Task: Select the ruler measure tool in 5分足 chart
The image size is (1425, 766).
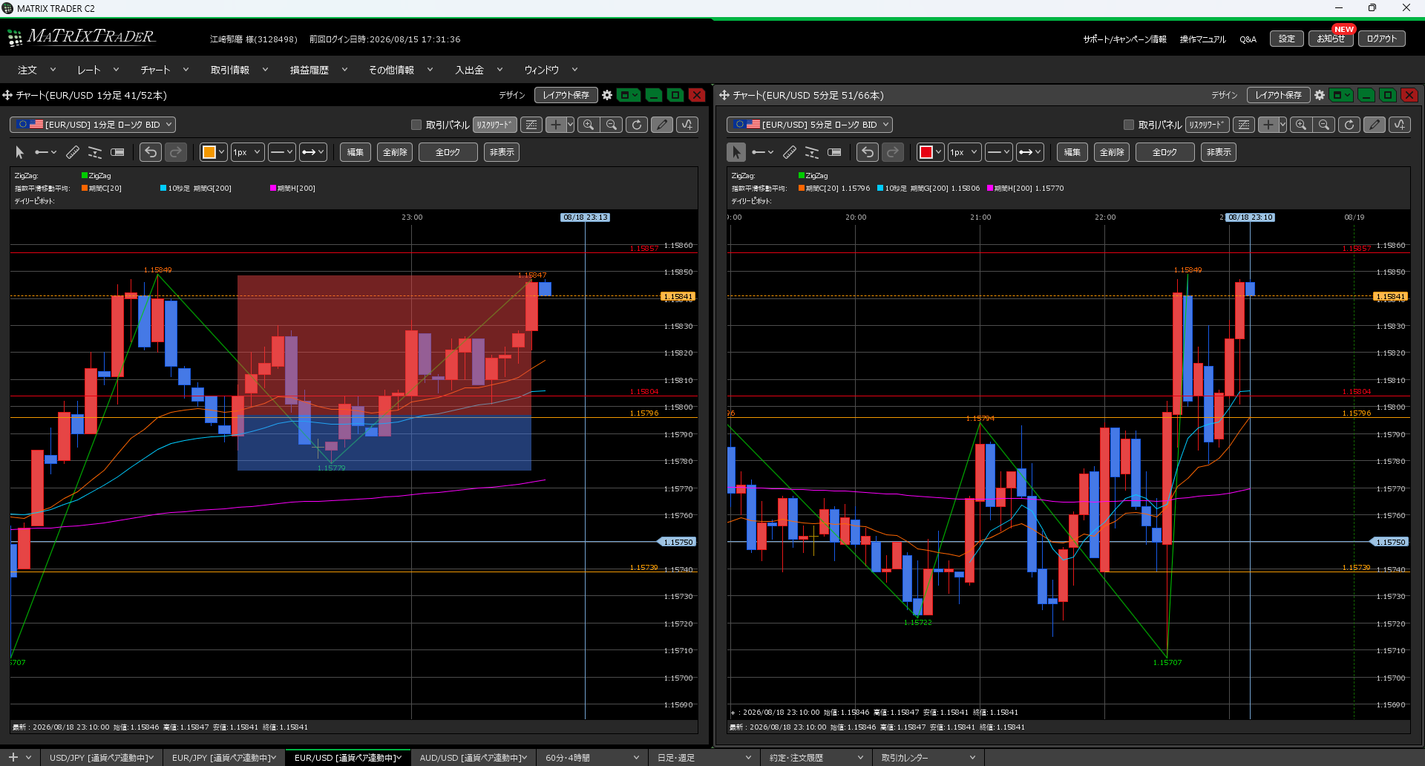Action: coord(790,152)
